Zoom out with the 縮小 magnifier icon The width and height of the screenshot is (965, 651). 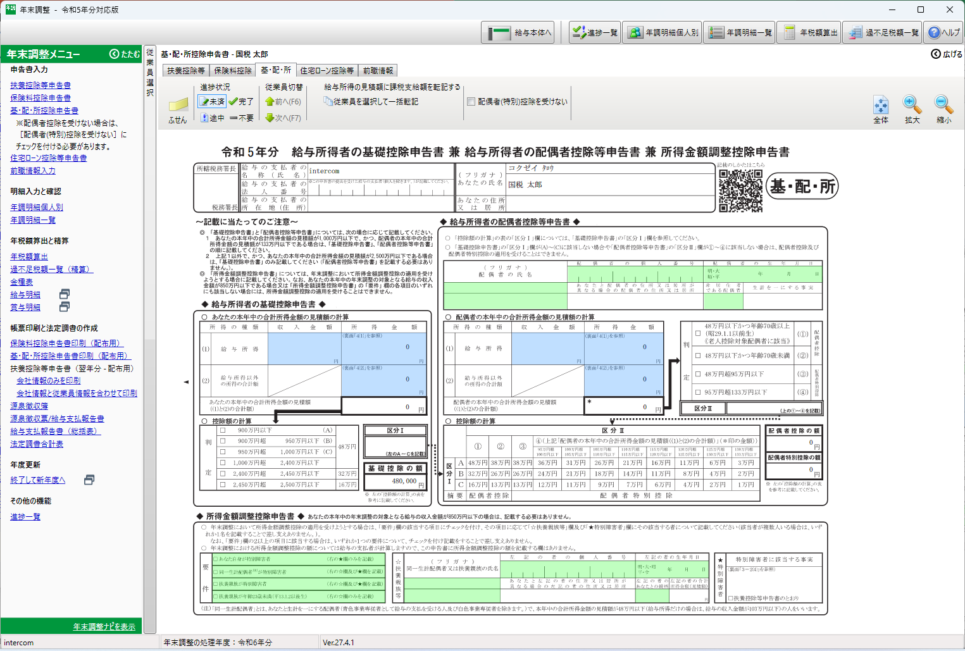click(x=943, y=106)
